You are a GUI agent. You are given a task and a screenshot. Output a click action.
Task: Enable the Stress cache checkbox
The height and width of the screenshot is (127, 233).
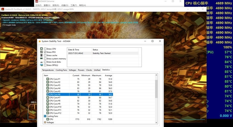[x=45, y=55]
